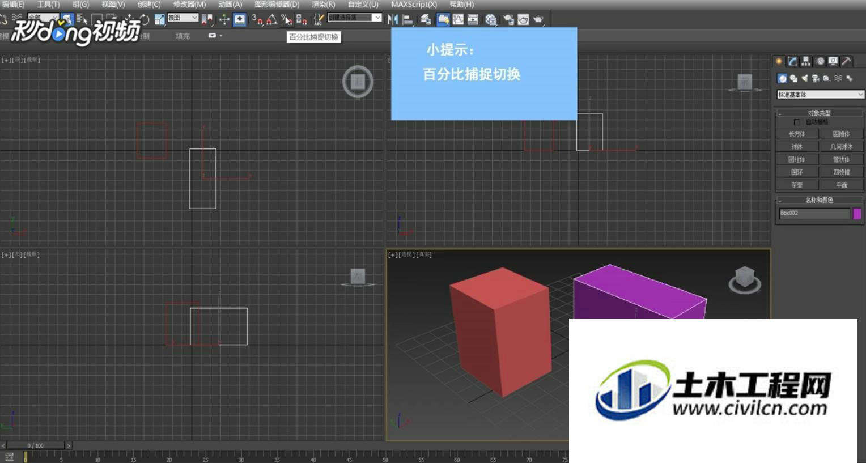
Task: Click the Mirror tool icon
Action: click(x=393, y=19)
